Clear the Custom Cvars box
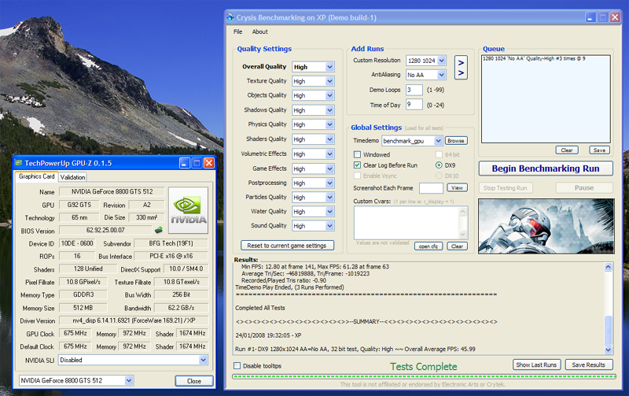This screenshot has height=396, width=629. tap(457, 246)
